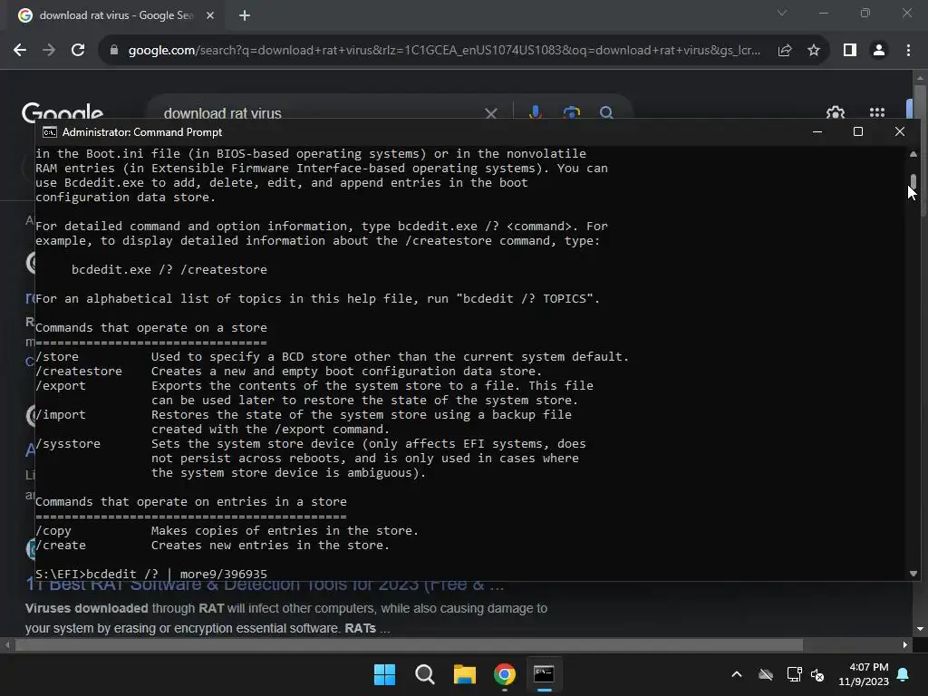Bookmark this page with star icon
The image size is (928, 696).
pyautogui.click(x=814, y=51)
